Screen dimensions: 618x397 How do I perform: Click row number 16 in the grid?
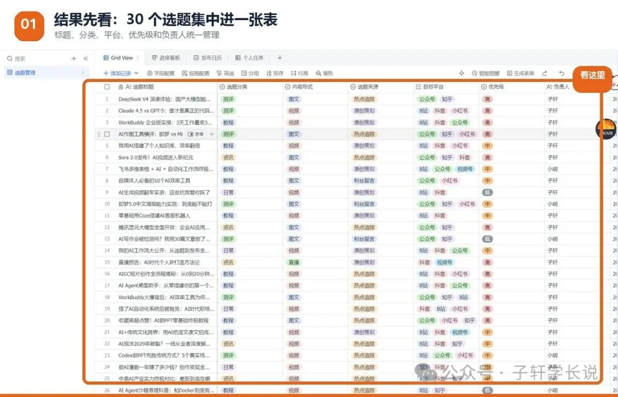[107, 274]
